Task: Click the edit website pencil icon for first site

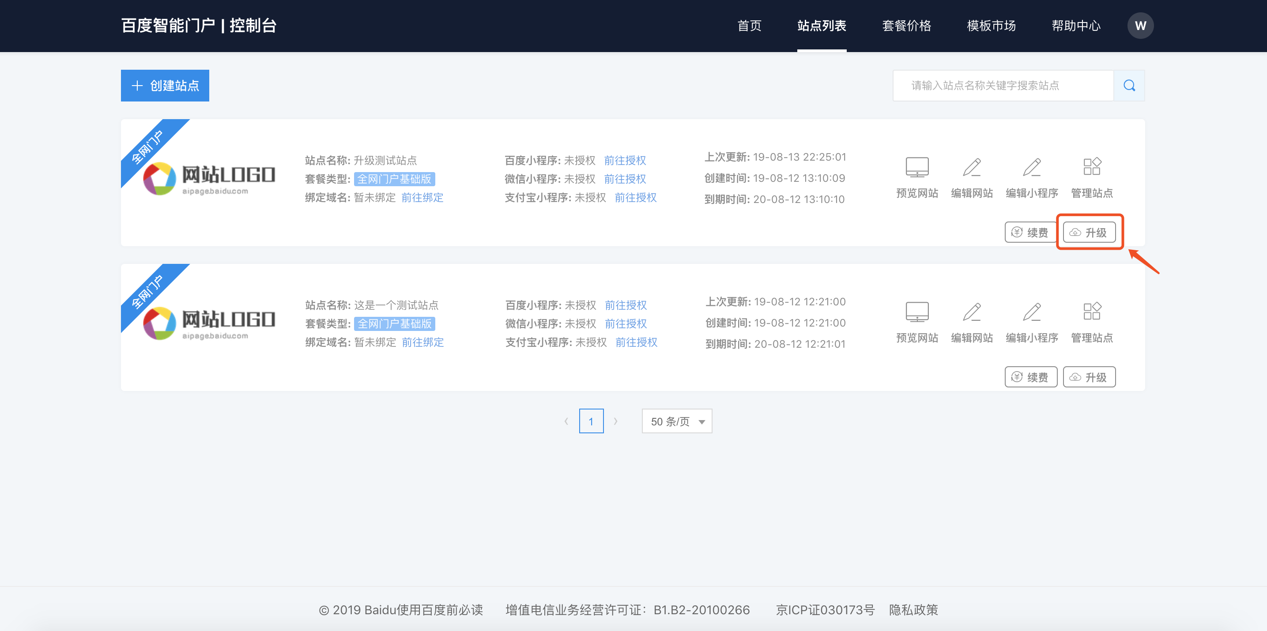Action: click(x=971, y=168)
